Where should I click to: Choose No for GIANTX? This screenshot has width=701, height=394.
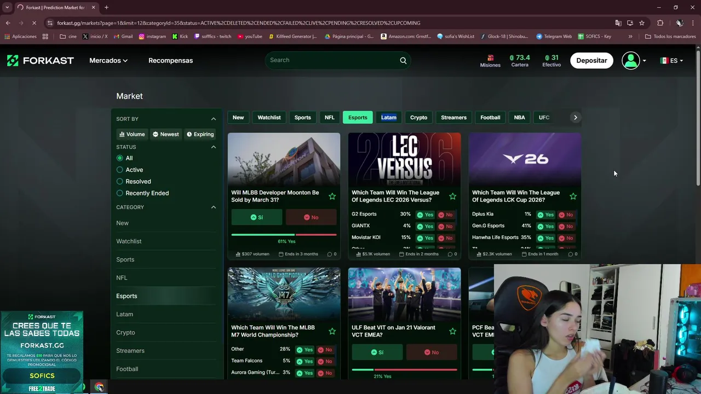click(x=445, y=226)
